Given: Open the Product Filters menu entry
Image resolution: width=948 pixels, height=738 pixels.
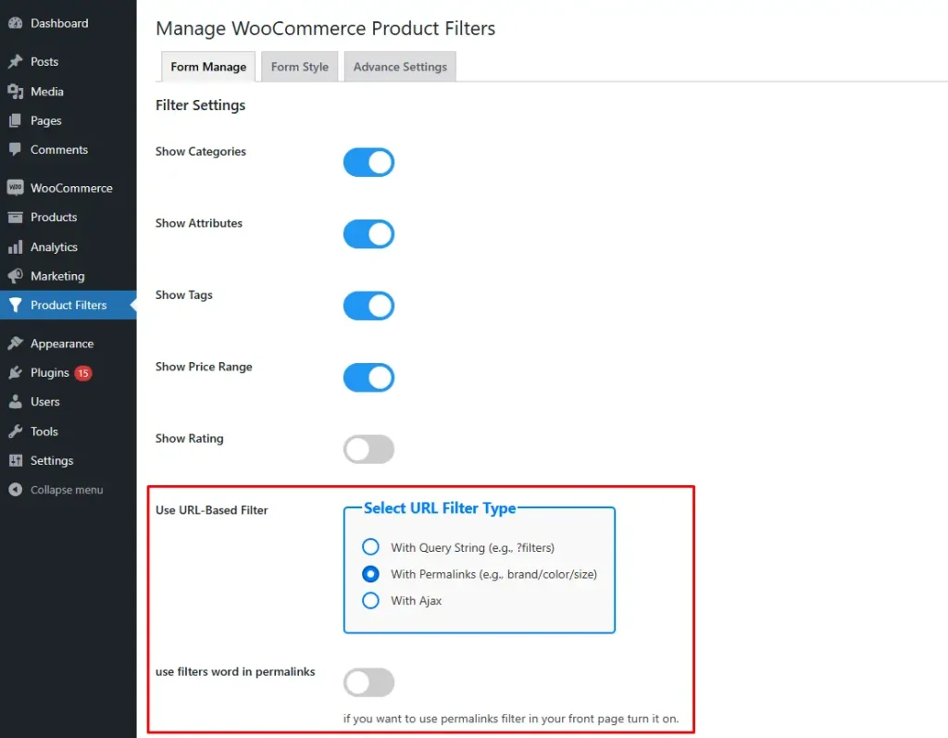Looking at the screenshot, I should (69, 305).
